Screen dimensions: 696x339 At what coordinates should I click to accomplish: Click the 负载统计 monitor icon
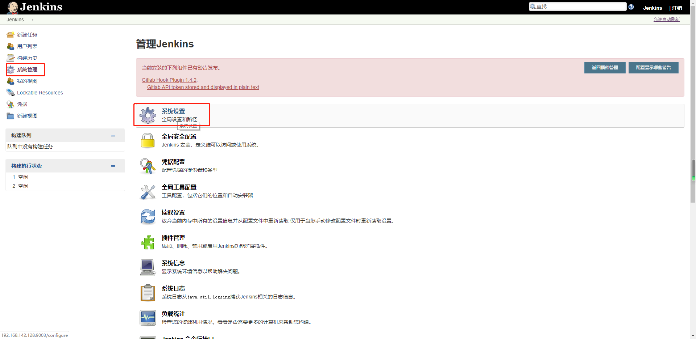(x=148, y=318)
